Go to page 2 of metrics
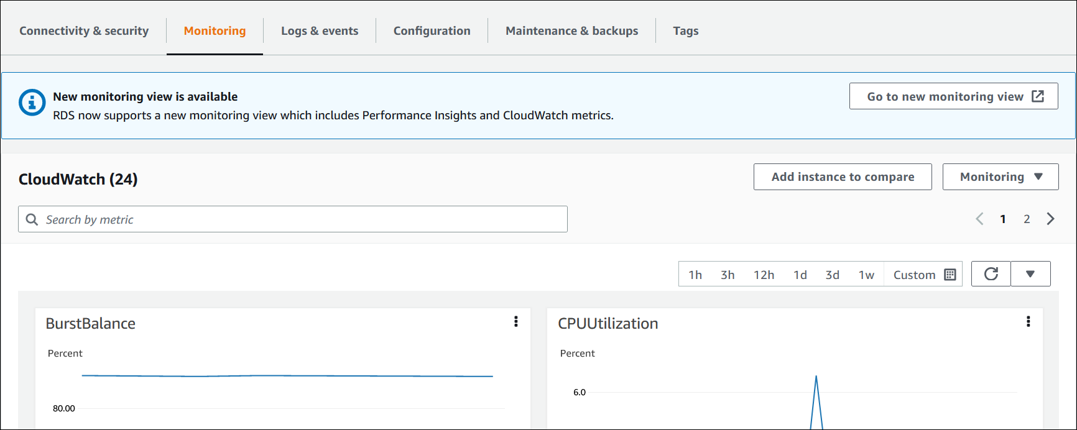 tap(1027, 219)
